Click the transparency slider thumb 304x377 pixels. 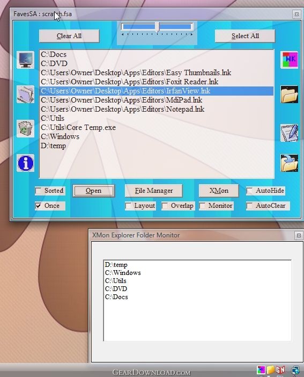157,27
